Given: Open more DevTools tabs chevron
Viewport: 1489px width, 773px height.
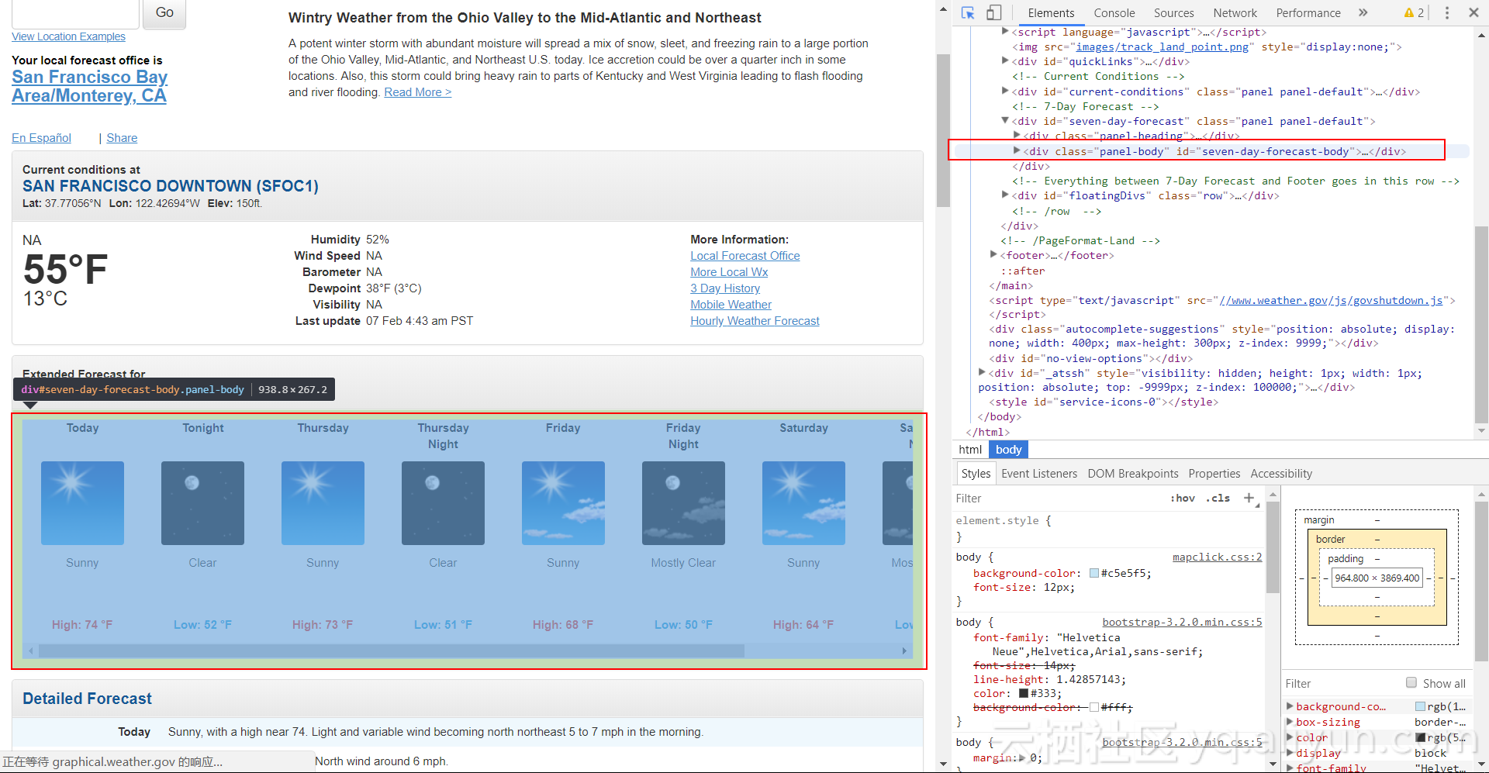Looking at the screenshot, I should coord(1363,12).
